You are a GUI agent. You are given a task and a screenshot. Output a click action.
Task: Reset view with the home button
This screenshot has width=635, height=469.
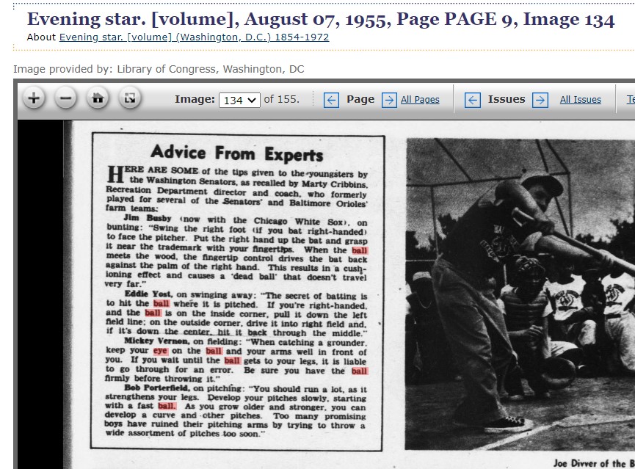[98, 98]
